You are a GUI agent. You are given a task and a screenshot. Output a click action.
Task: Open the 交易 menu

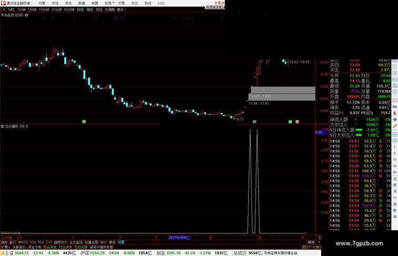pyautogui.click(x=121, y=3)
